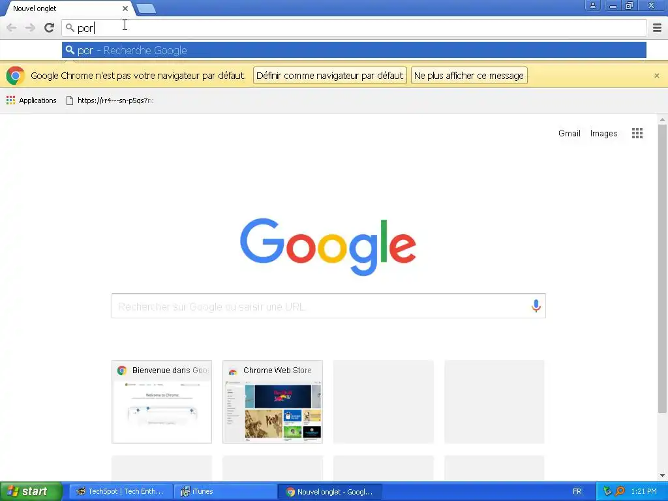Open 'Bienvenue dans Google' thumbnail
The image size is (668, 501).
(x=162, y=402)
